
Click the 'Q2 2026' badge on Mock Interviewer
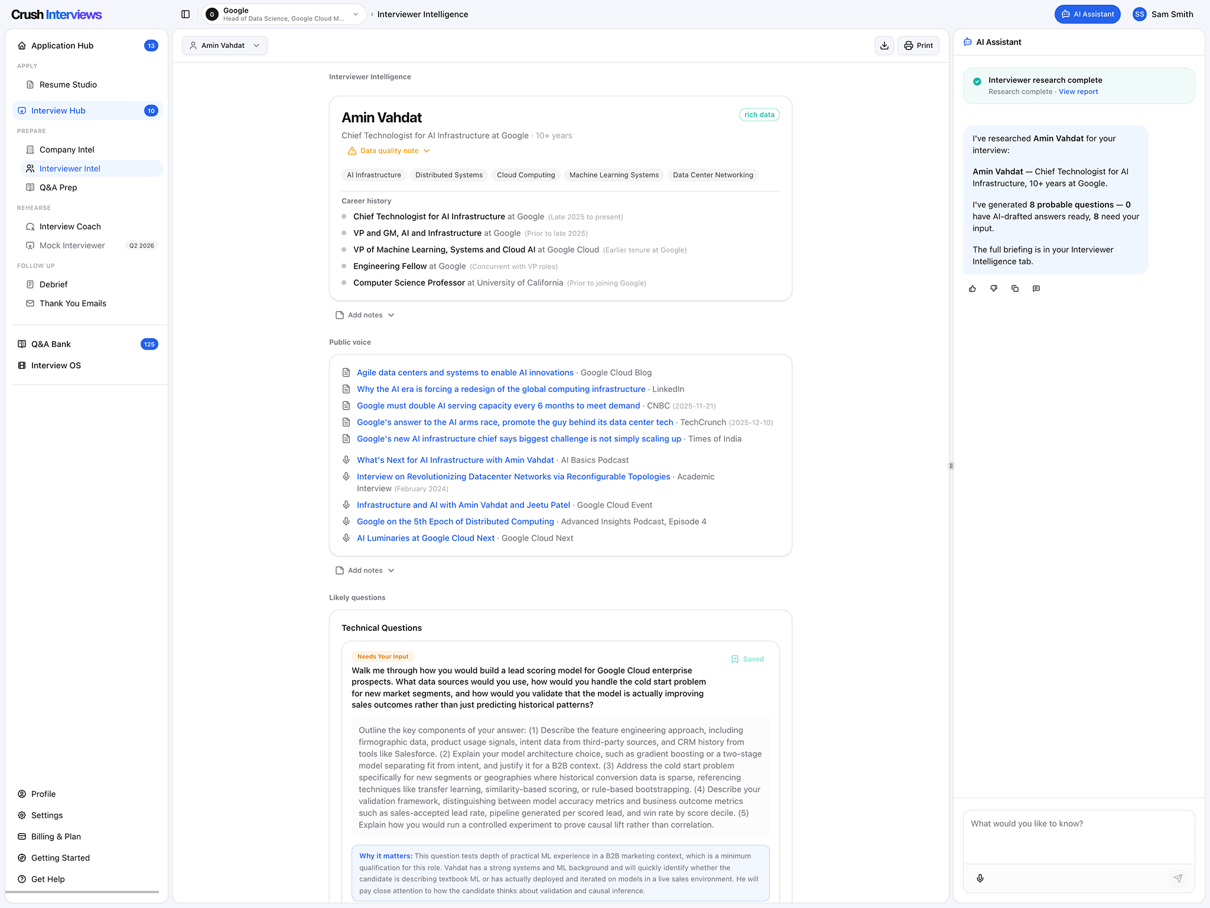[x=142, y=245]
